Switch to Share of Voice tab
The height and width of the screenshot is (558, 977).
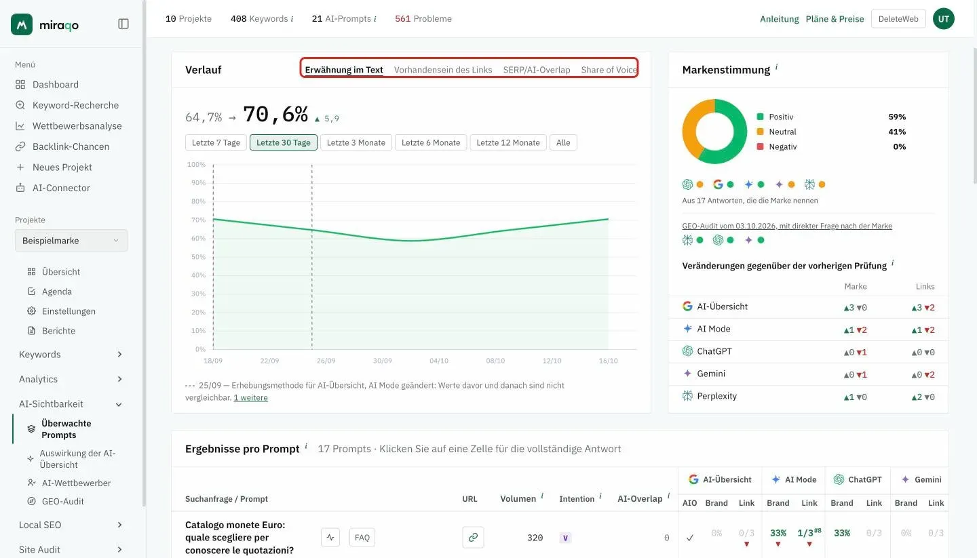(609, 69)
